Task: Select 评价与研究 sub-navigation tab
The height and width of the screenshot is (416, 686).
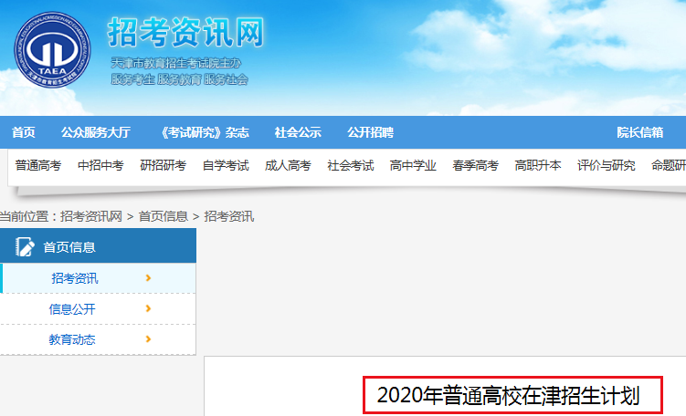Action: tap(607, 166)
